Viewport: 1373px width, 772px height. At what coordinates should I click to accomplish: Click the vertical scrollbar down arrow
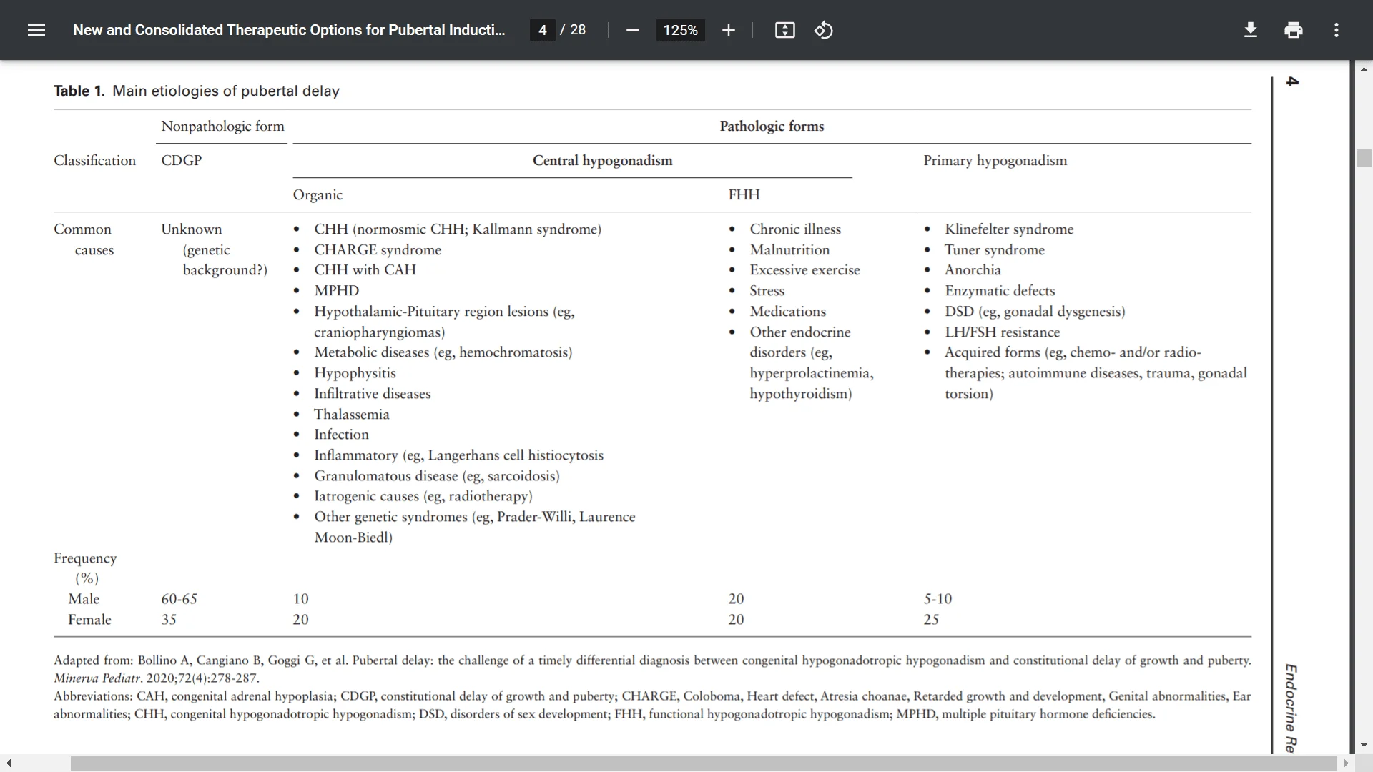coord(1364,745)
